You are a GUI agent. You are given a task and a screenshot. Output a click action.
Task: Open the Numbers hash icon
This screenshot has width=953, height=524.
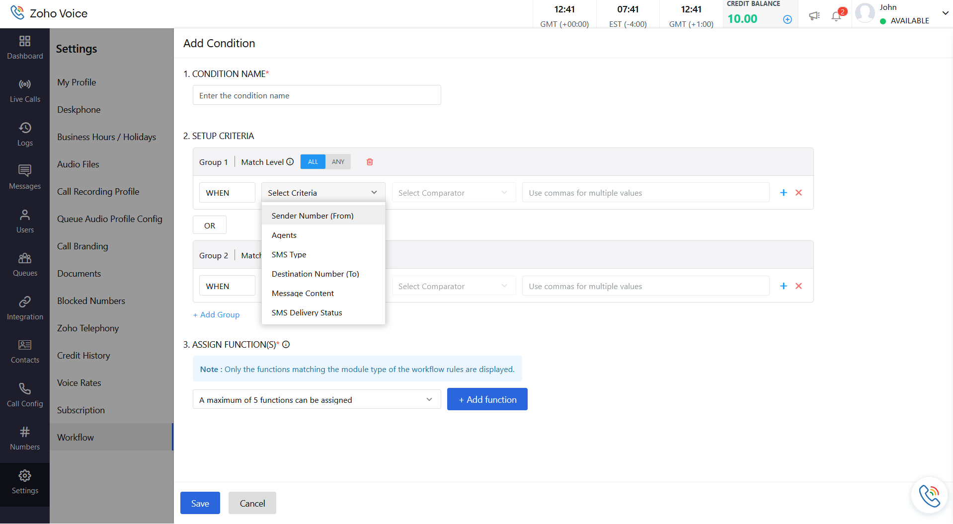click(x=25, y=432)
